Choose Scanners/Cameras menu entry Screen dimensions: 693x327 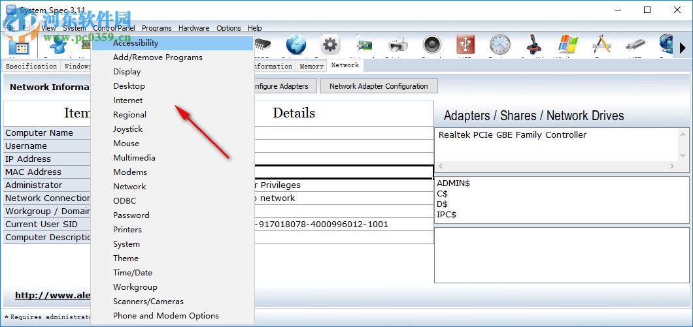coord(173,302)
